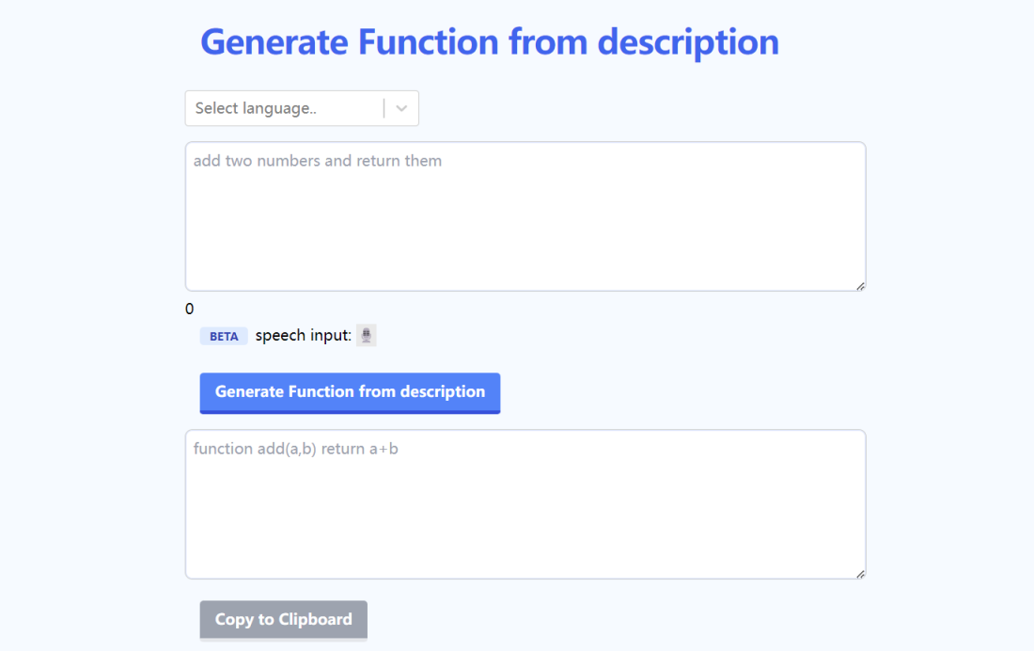This screenshot has width=1034, height=651.
Task: Click the word "description" in blue page heading
Action: pos(688,42)
